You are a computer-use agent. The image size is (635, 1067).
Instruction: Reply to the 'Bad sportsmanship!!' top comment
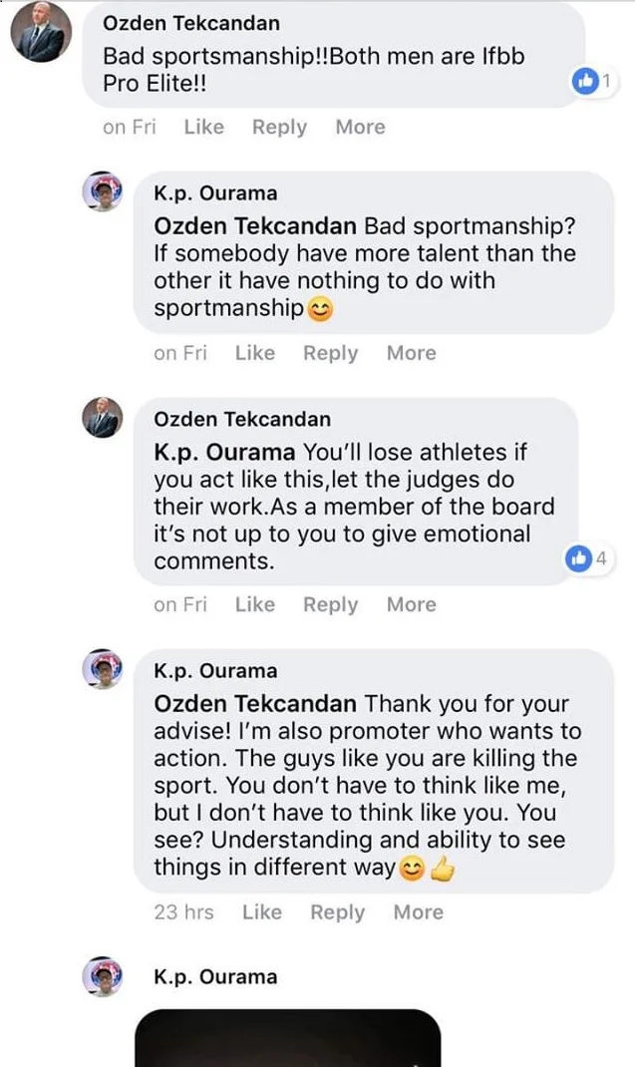279,127
